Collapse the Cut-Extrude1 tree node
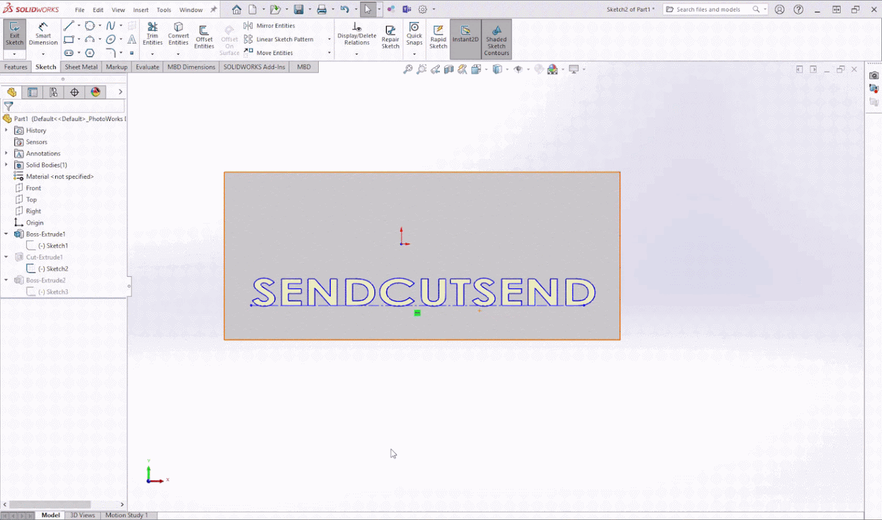Screen dimensions: 882x520 pyautogui.click(x=6, y=257)
